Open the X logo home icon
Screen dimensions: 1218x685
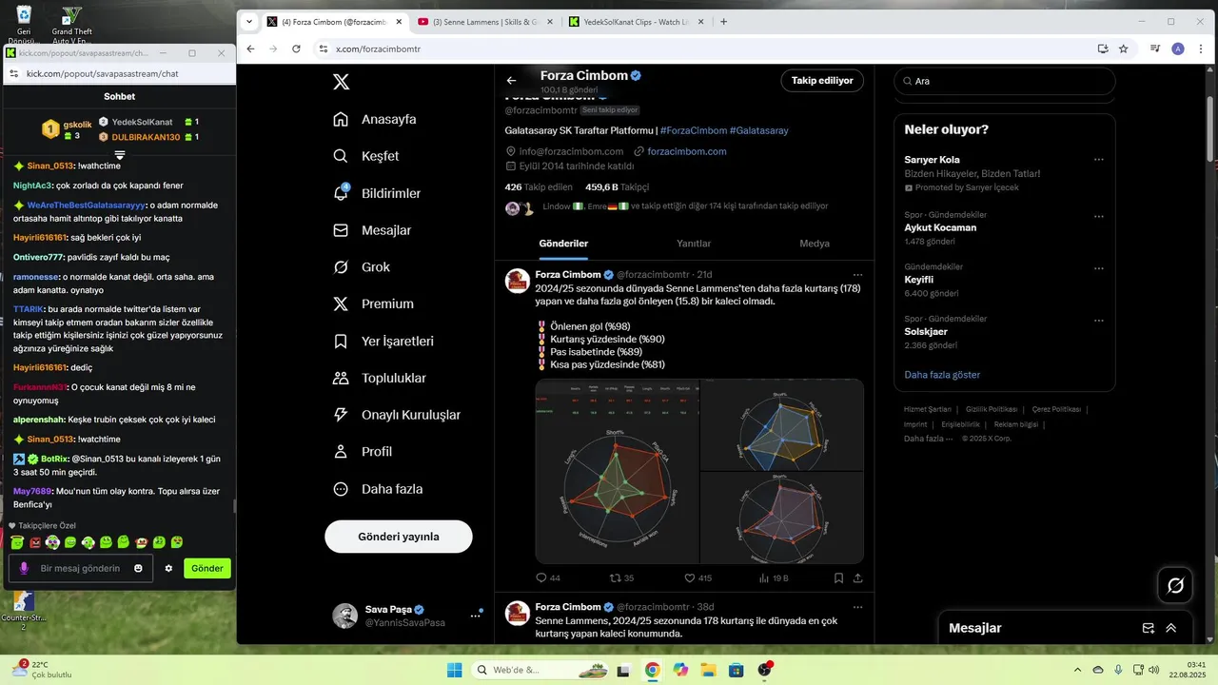[x=342, y=82]
